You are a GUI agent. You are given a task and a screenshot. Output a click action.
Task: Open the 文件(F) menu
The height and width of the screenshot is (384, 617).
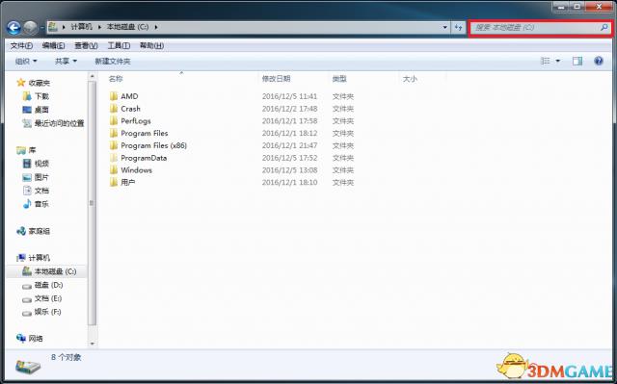pos(21,45)
